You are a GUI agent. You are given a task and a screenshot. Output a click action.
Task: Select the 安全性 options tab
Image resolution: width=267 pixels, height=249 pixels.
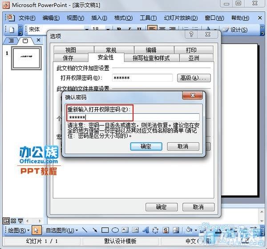click(106, 57)
